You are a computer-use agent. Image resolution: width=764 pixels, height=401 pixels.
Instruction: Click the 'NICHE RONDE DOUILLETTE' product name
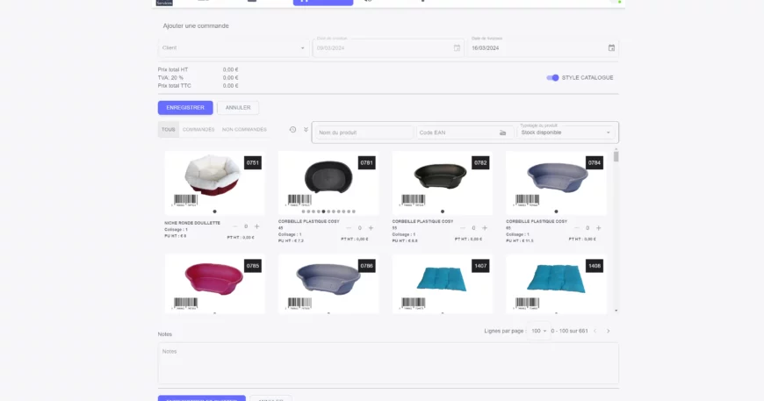192,223
